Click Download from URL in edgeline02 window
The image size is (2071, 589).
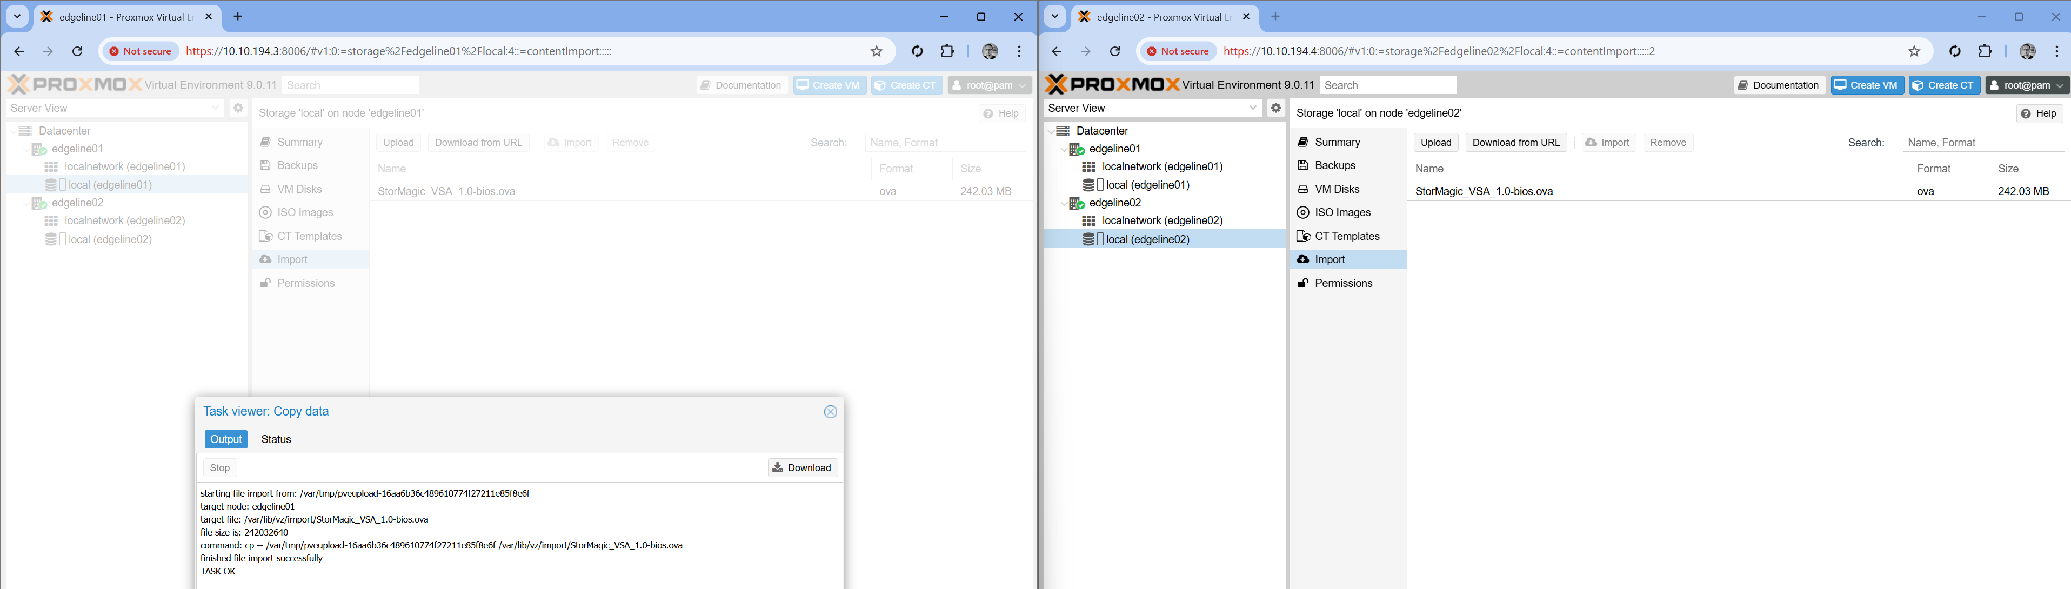pos(1515,142)
